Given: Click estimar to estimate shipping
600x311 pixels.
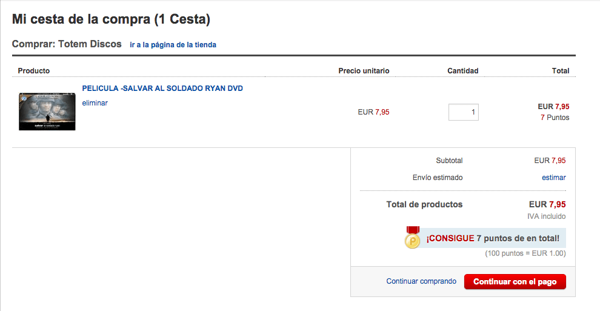Looking at the screenshot, I should [x=554, y=178].
